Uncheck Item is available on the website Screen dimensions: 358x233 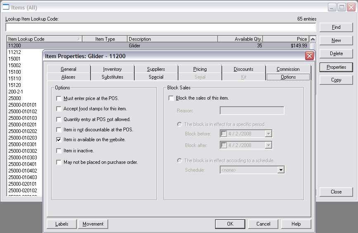[59, 140]
